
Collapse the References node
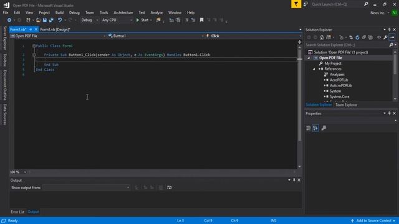pyautogui.click(x=314, y=69)
